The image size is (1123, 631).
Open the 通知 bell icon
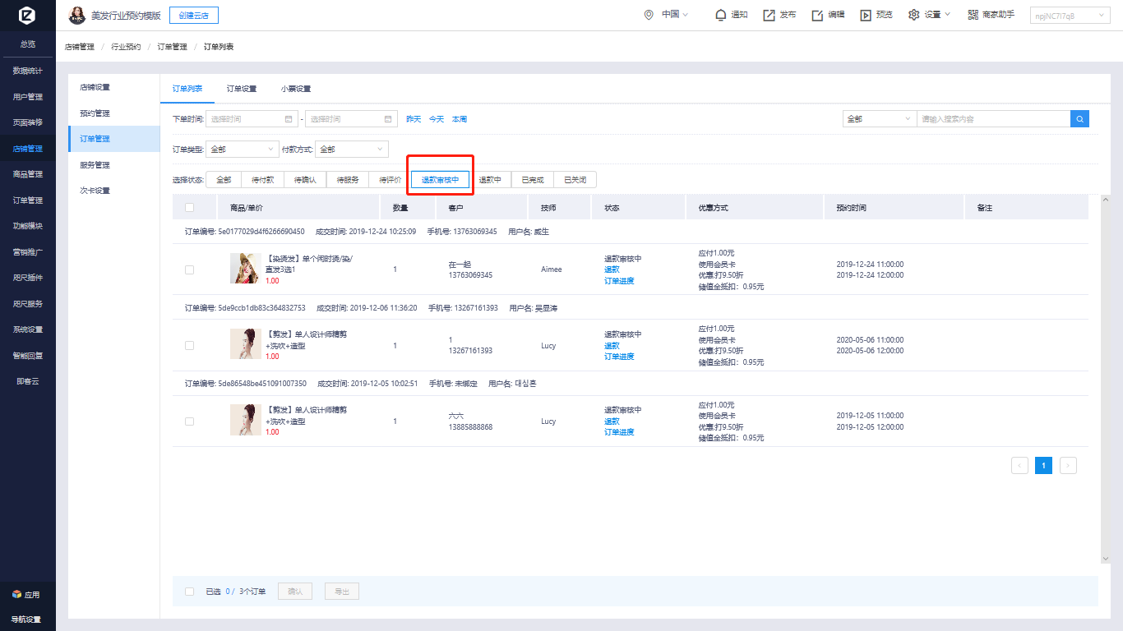(721, 15)
